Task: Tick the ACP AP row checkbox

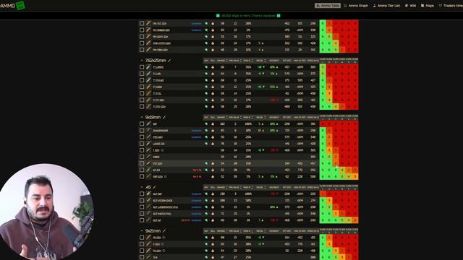Action: 142,220
